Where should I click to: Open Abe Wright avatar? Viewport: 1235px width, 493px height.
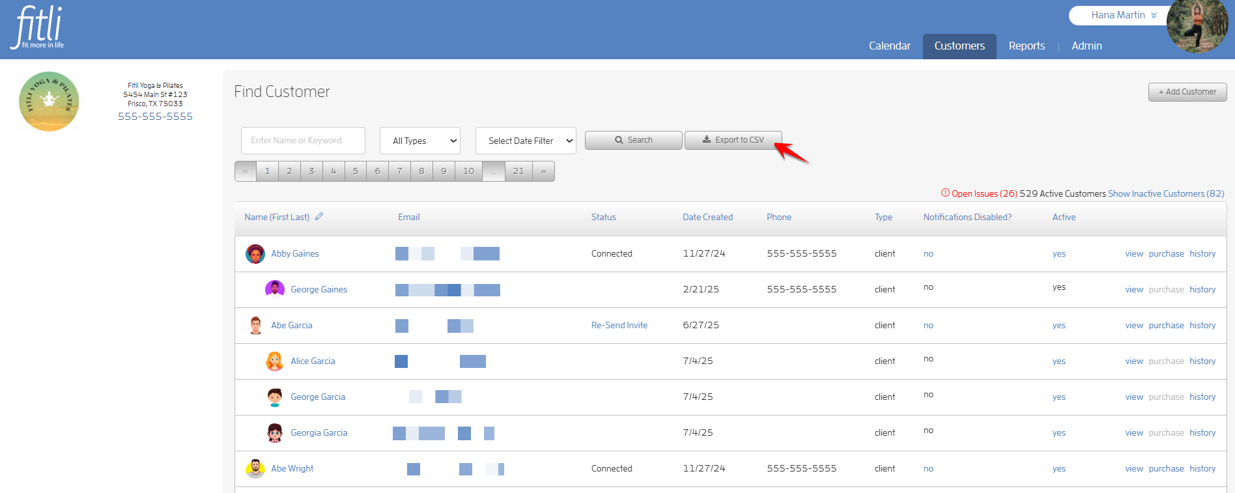255,468
